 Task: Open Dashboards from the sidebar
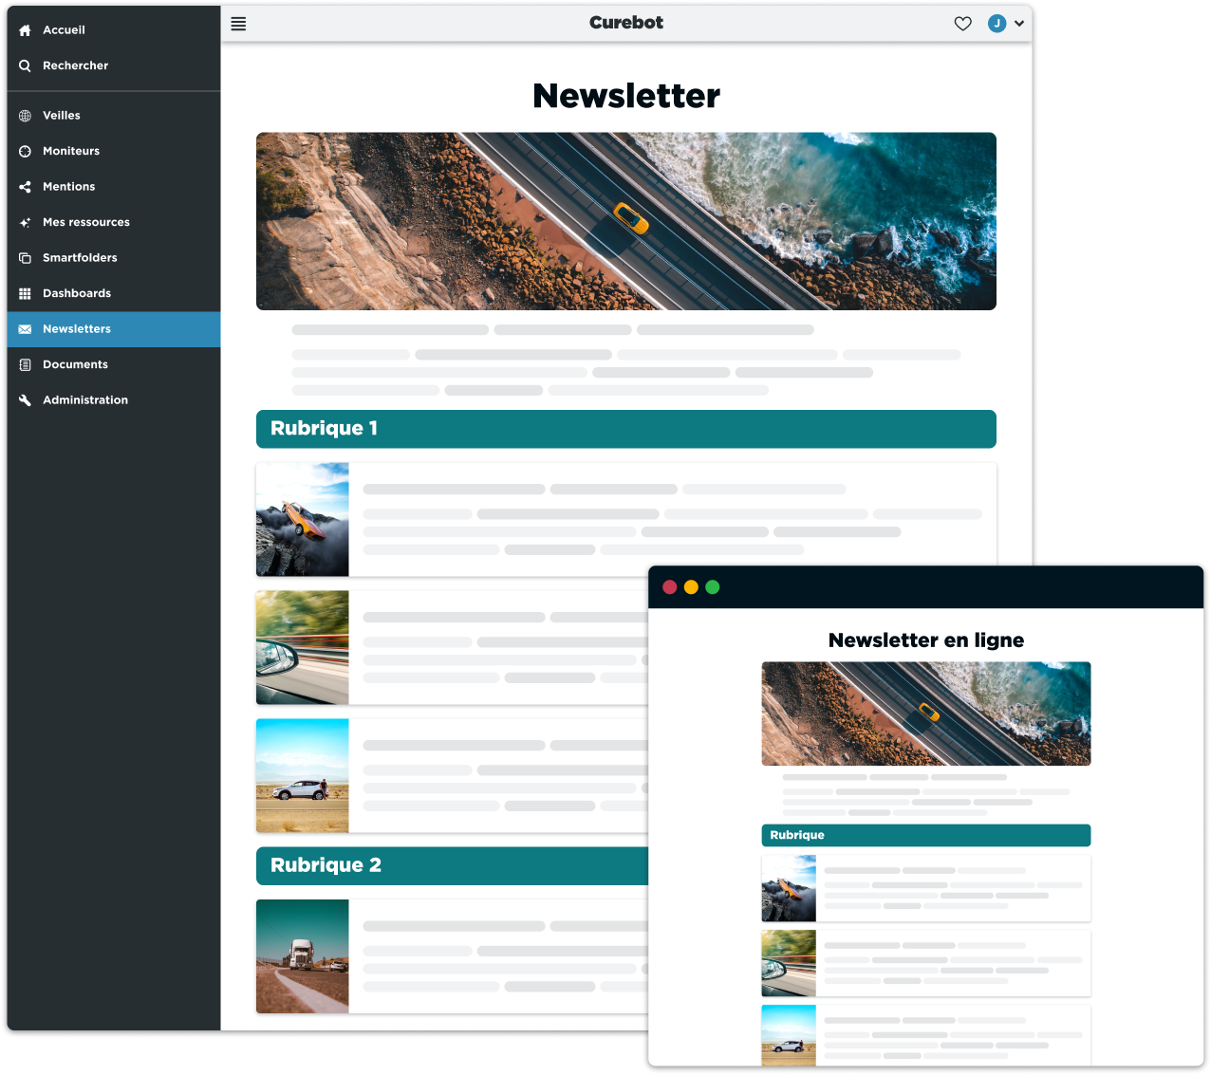(114, 293)
